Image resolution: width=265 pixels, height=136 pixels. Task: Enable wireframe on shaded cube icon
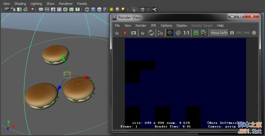click(x=99, y=10)
